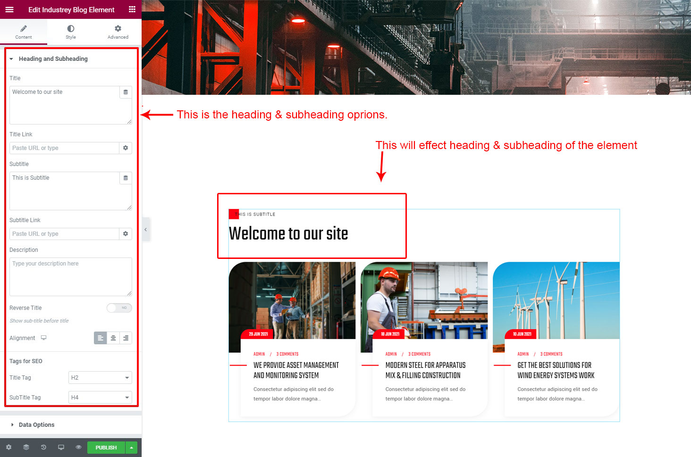This screenshot has height=457, width=691.
Task: Open Subtitle Link options gear icon
Action: pyautogui.click(x=126, y=234)
